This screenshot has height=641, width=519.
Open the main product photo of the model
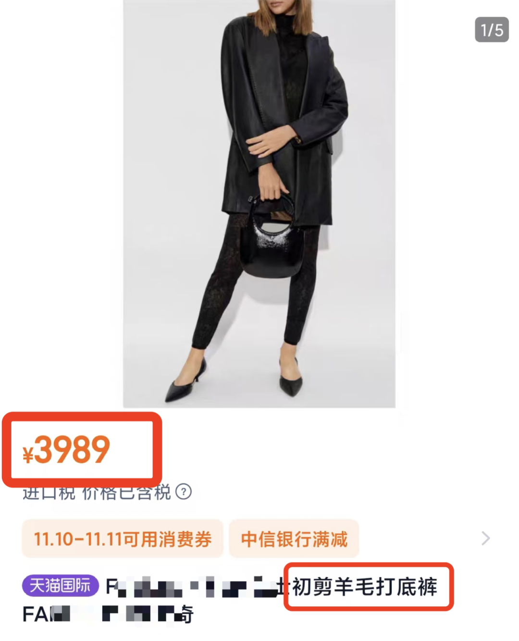[x=259, y=204]
